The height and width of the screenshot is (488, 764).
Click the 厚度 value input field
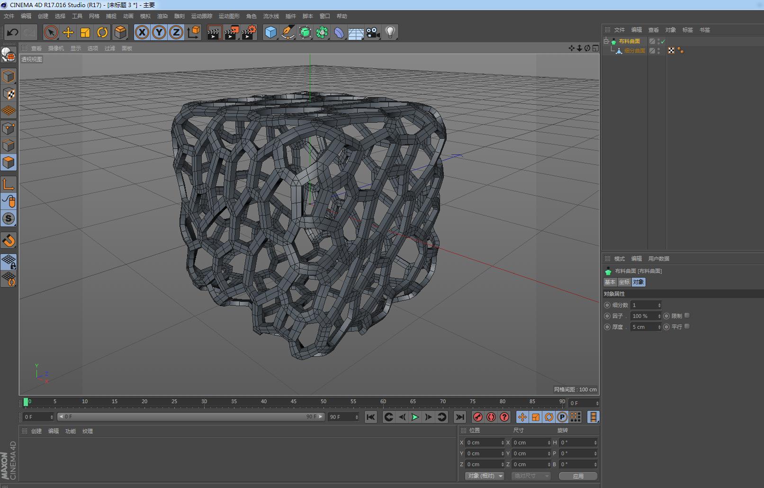click(644, 326)
